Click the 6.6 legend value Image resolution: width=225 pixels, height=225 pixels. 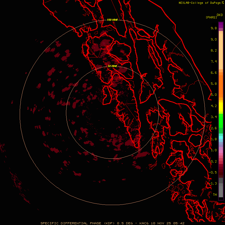point(214,72)
